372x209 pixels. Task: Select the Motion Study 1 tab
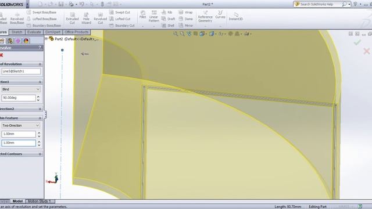(40, 201)
